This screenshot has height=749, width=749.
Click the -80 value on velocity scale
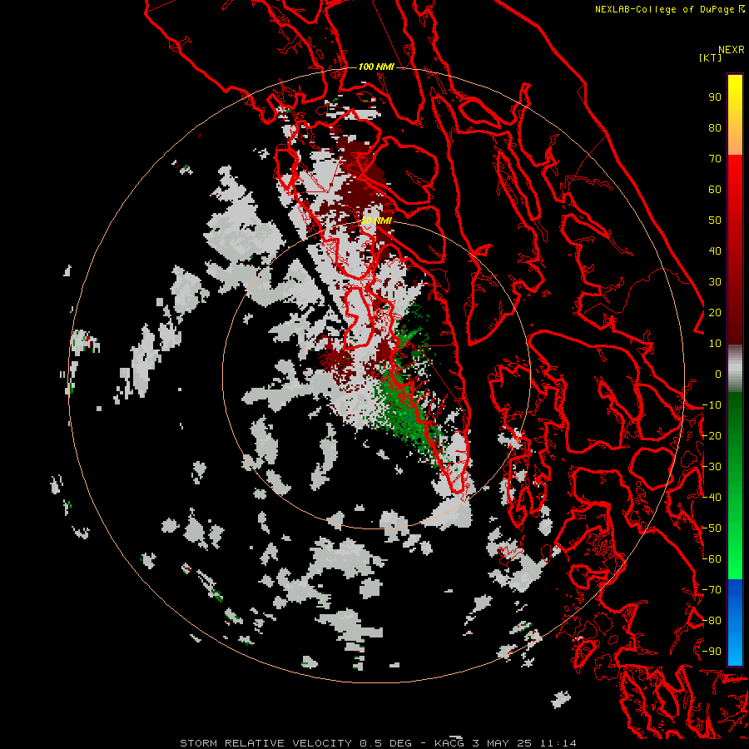712,621
